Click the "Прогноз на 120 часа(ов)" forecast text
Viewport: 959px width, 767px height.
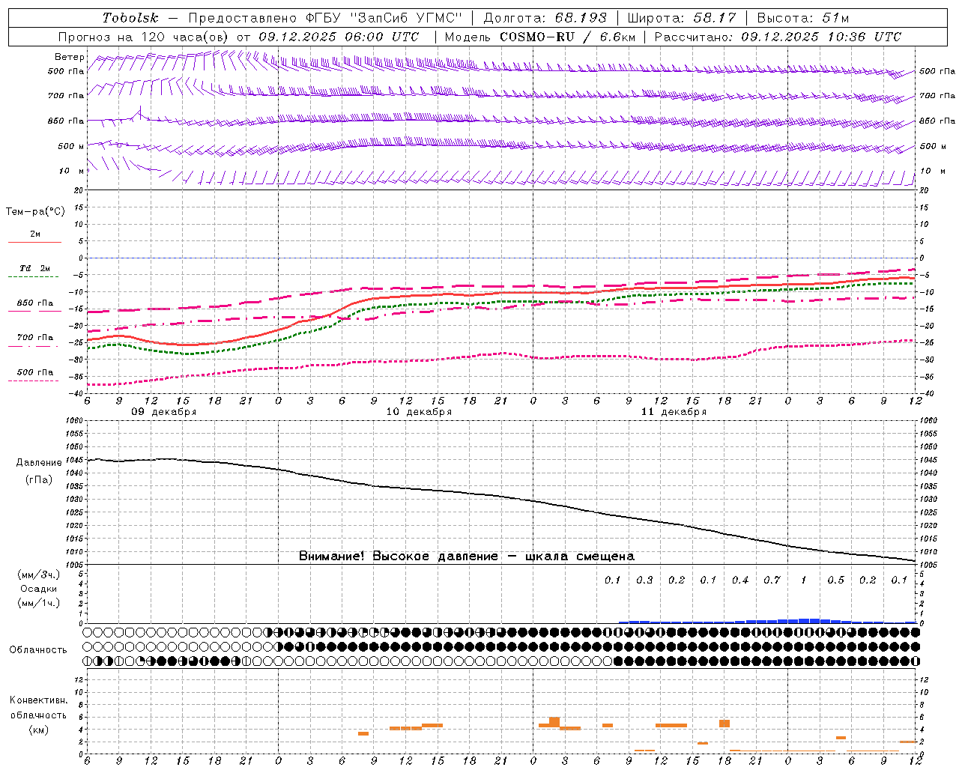[x=144, y=37]
